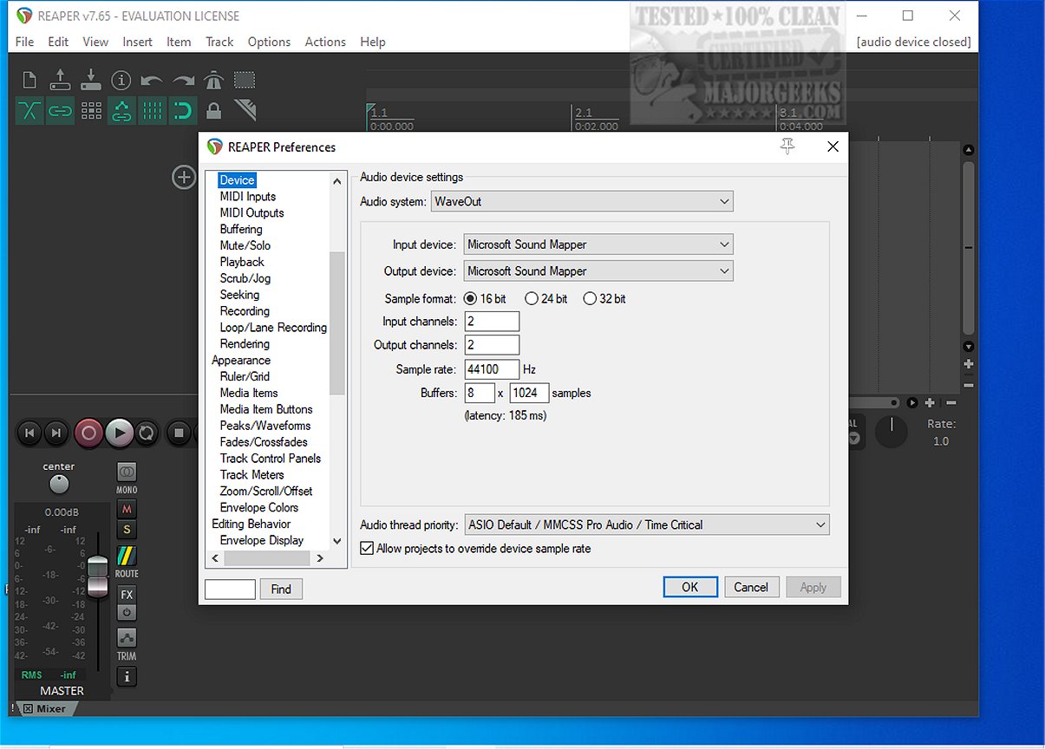
Task: Open the Actions menu
Action: [325, 42]
